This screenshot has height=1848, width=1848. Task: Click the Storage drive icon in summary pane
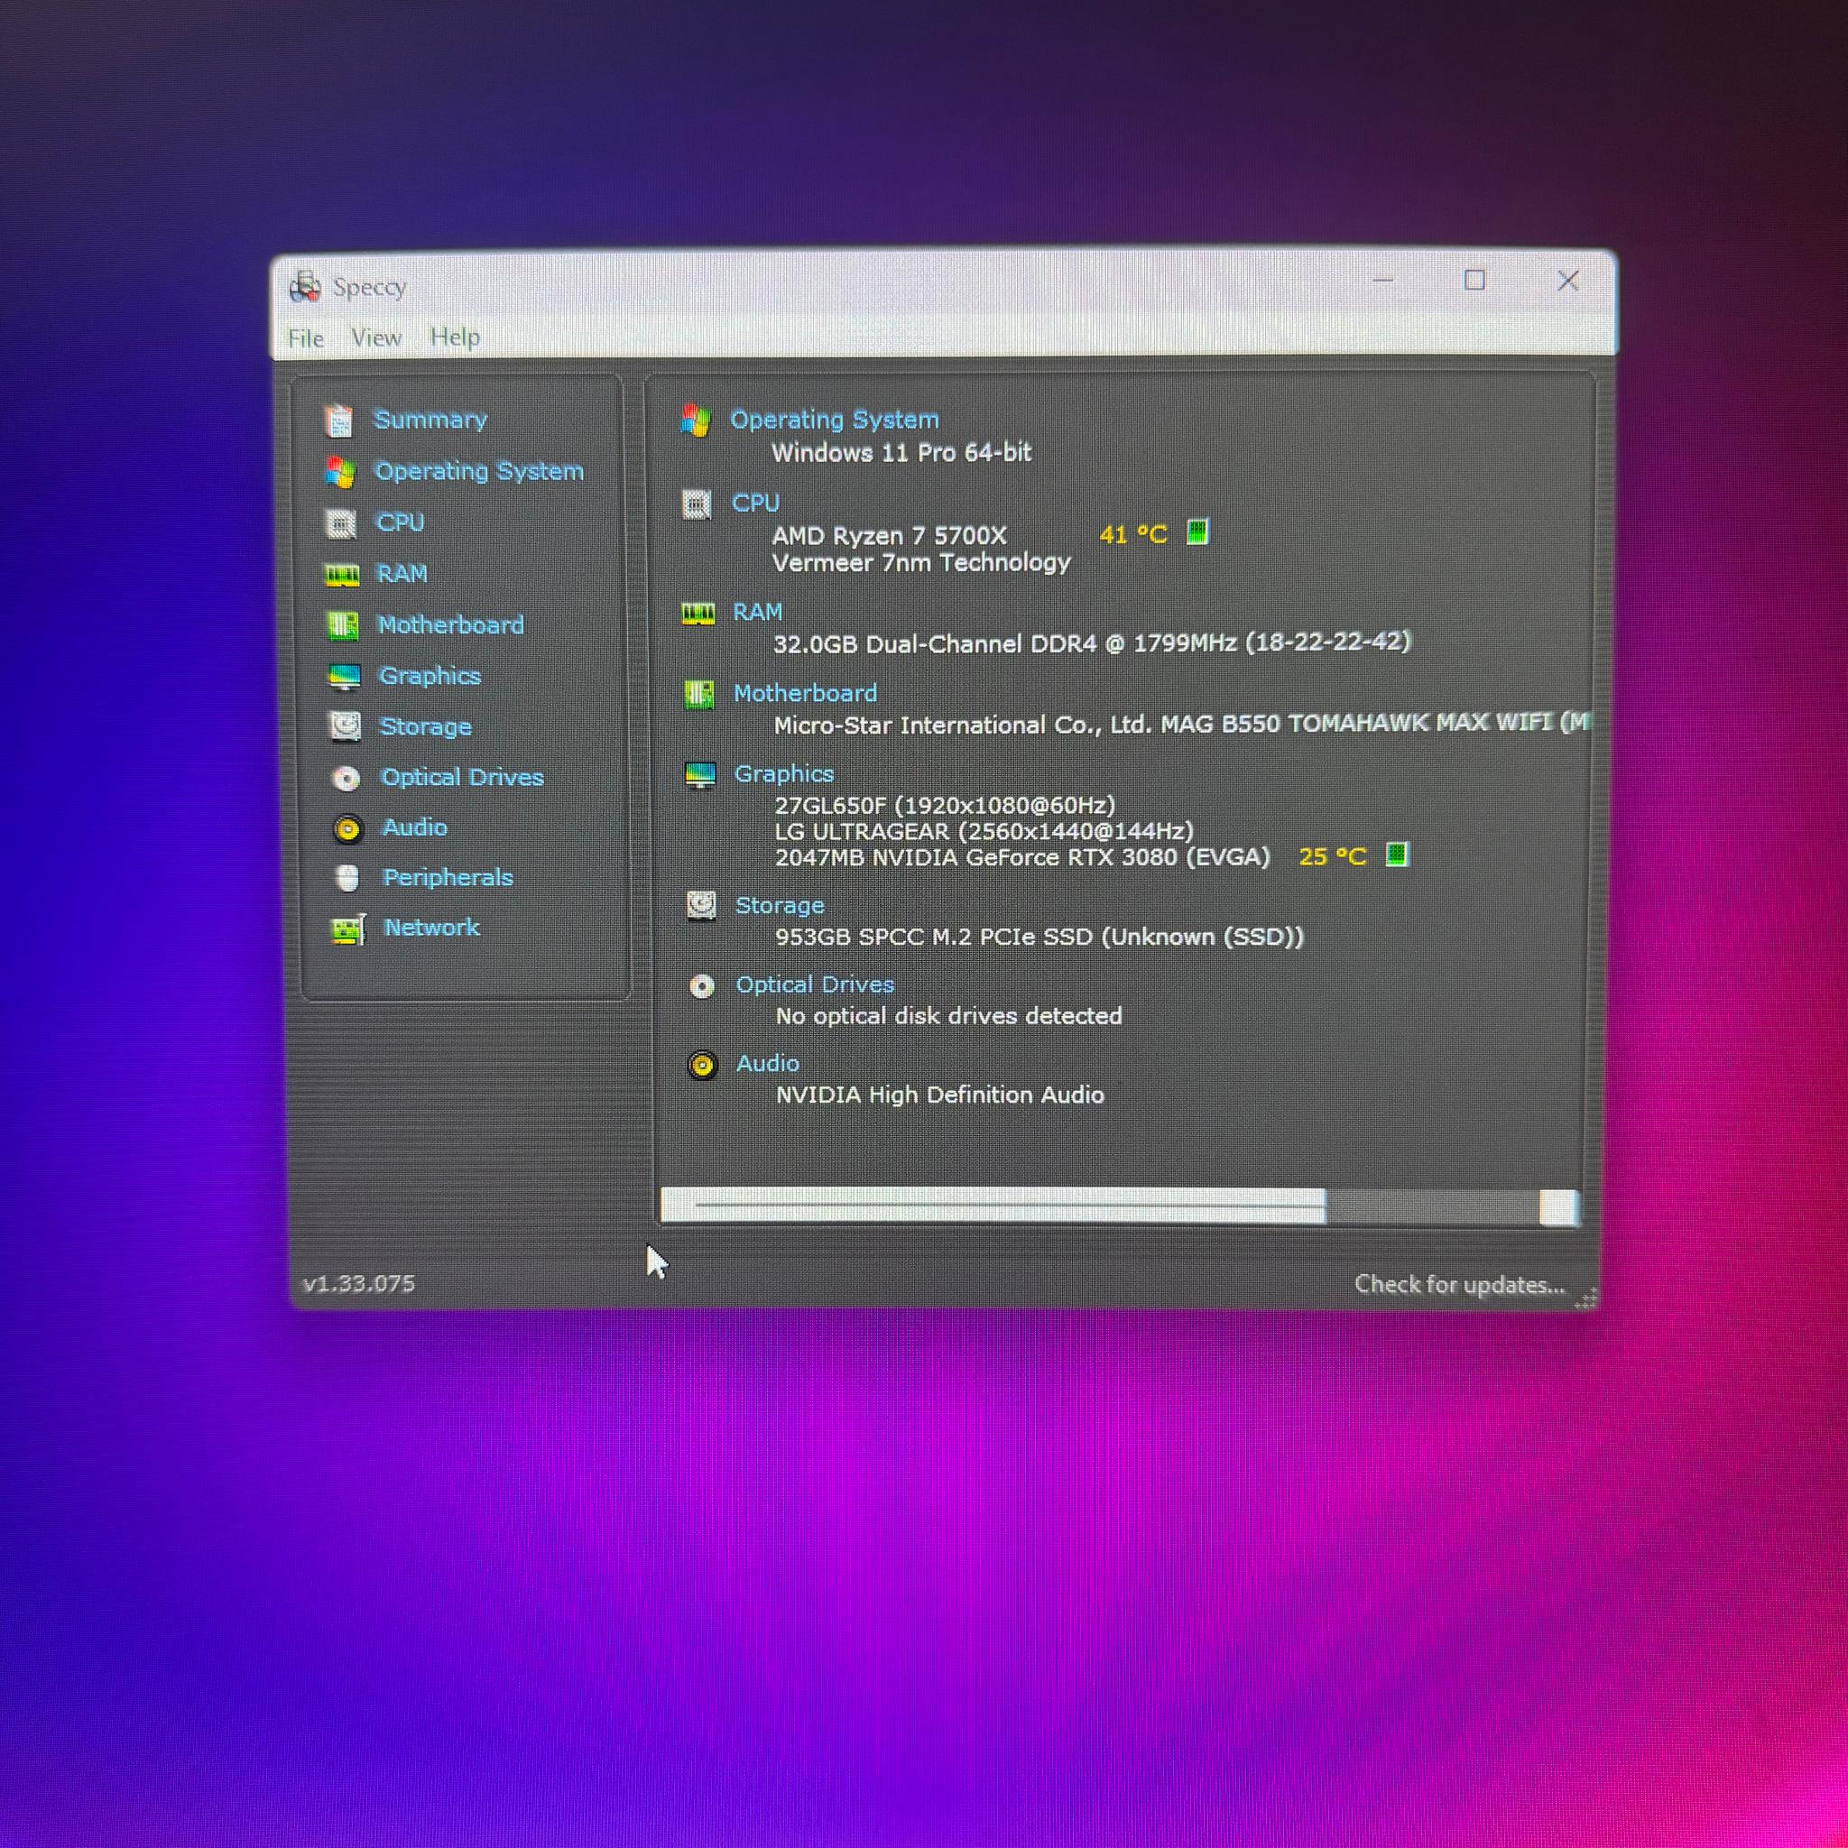tap(701, 906)
